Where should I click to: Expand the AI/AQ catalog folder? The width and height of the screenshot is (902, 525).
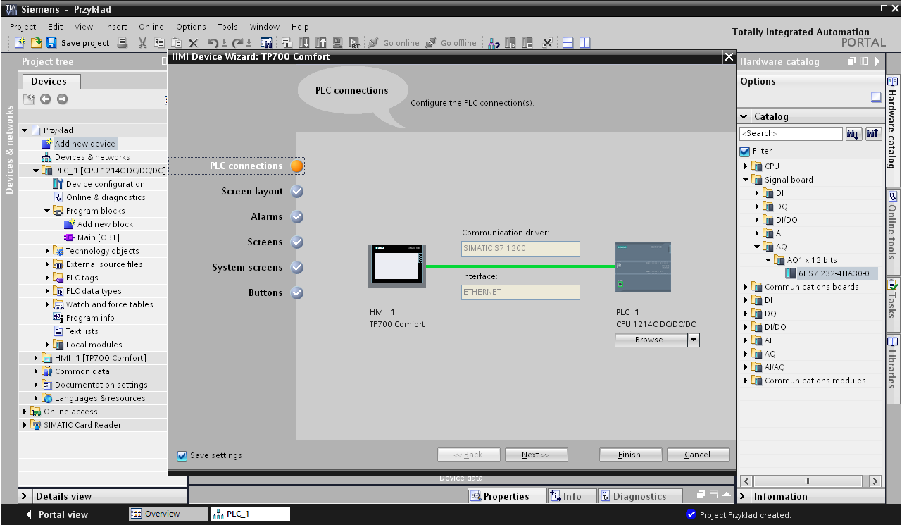[746, 367]
